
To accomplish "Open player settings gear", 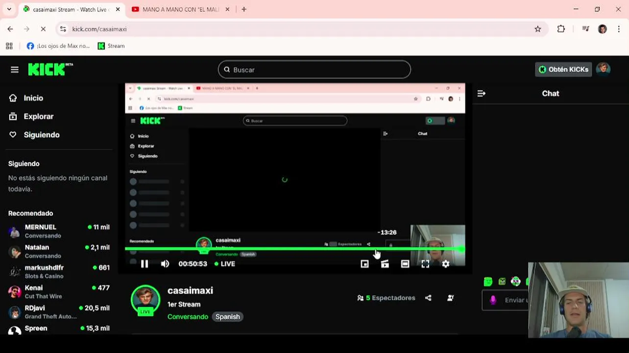I will pyautogui.click(x=445, y=264).
